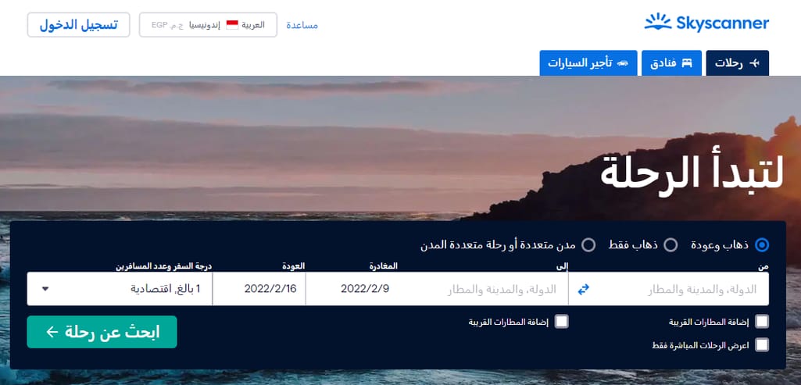Click the ابحث عن رحلة search button
Image resolution: width=801 pixels, height=385 pixels.
pos(102,332)
